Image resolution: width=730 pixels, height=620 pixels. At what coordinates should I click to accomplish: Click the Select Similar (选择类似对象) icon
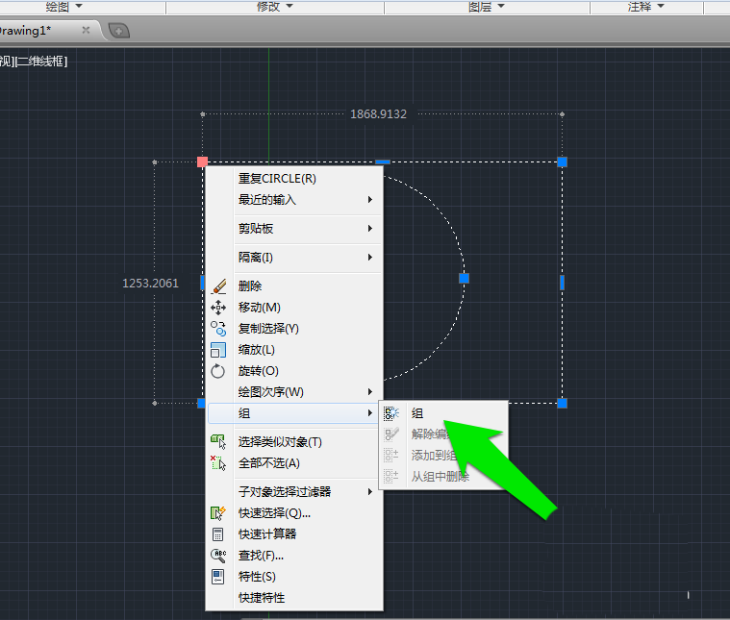click(218, 442)
